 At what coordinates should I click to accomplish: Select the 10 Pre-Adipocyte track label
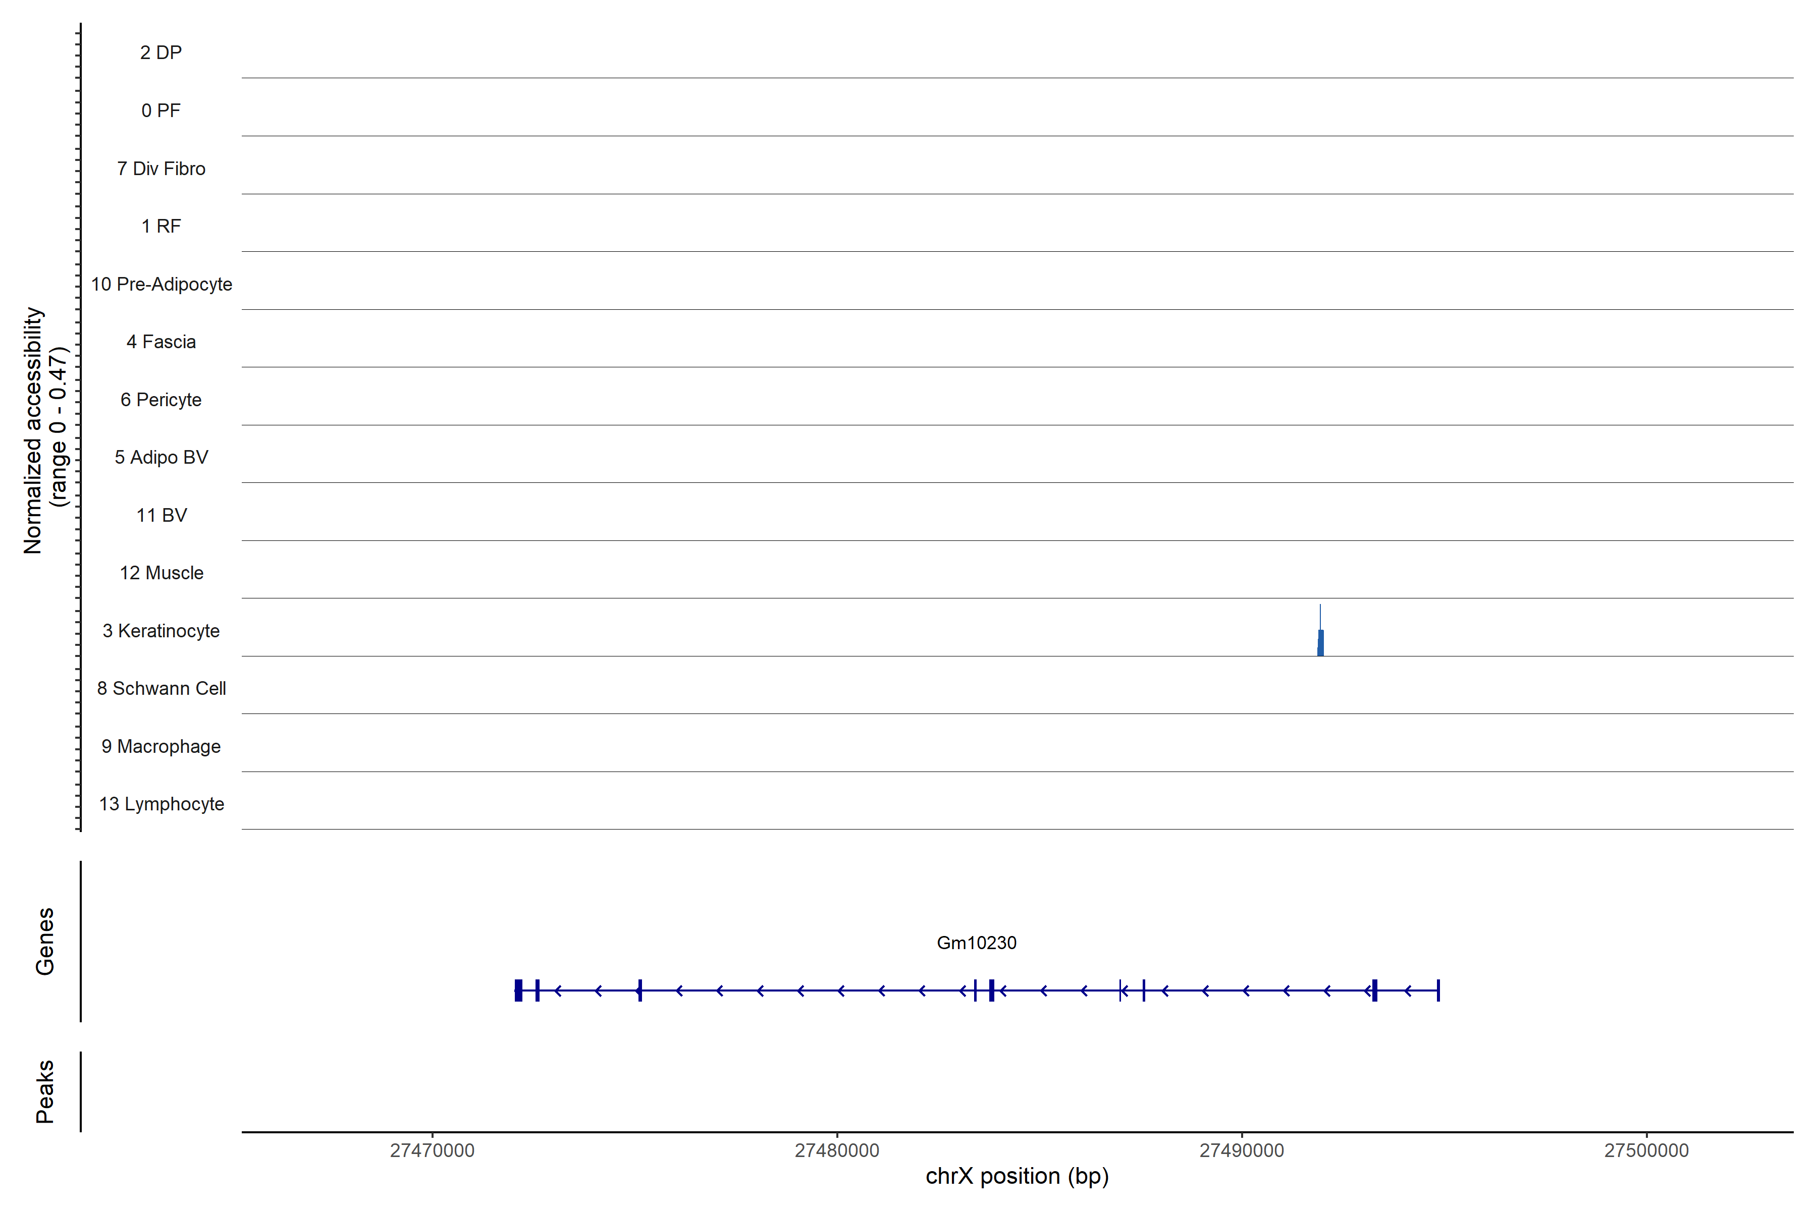pyautogui.click(x=162, y=284)
